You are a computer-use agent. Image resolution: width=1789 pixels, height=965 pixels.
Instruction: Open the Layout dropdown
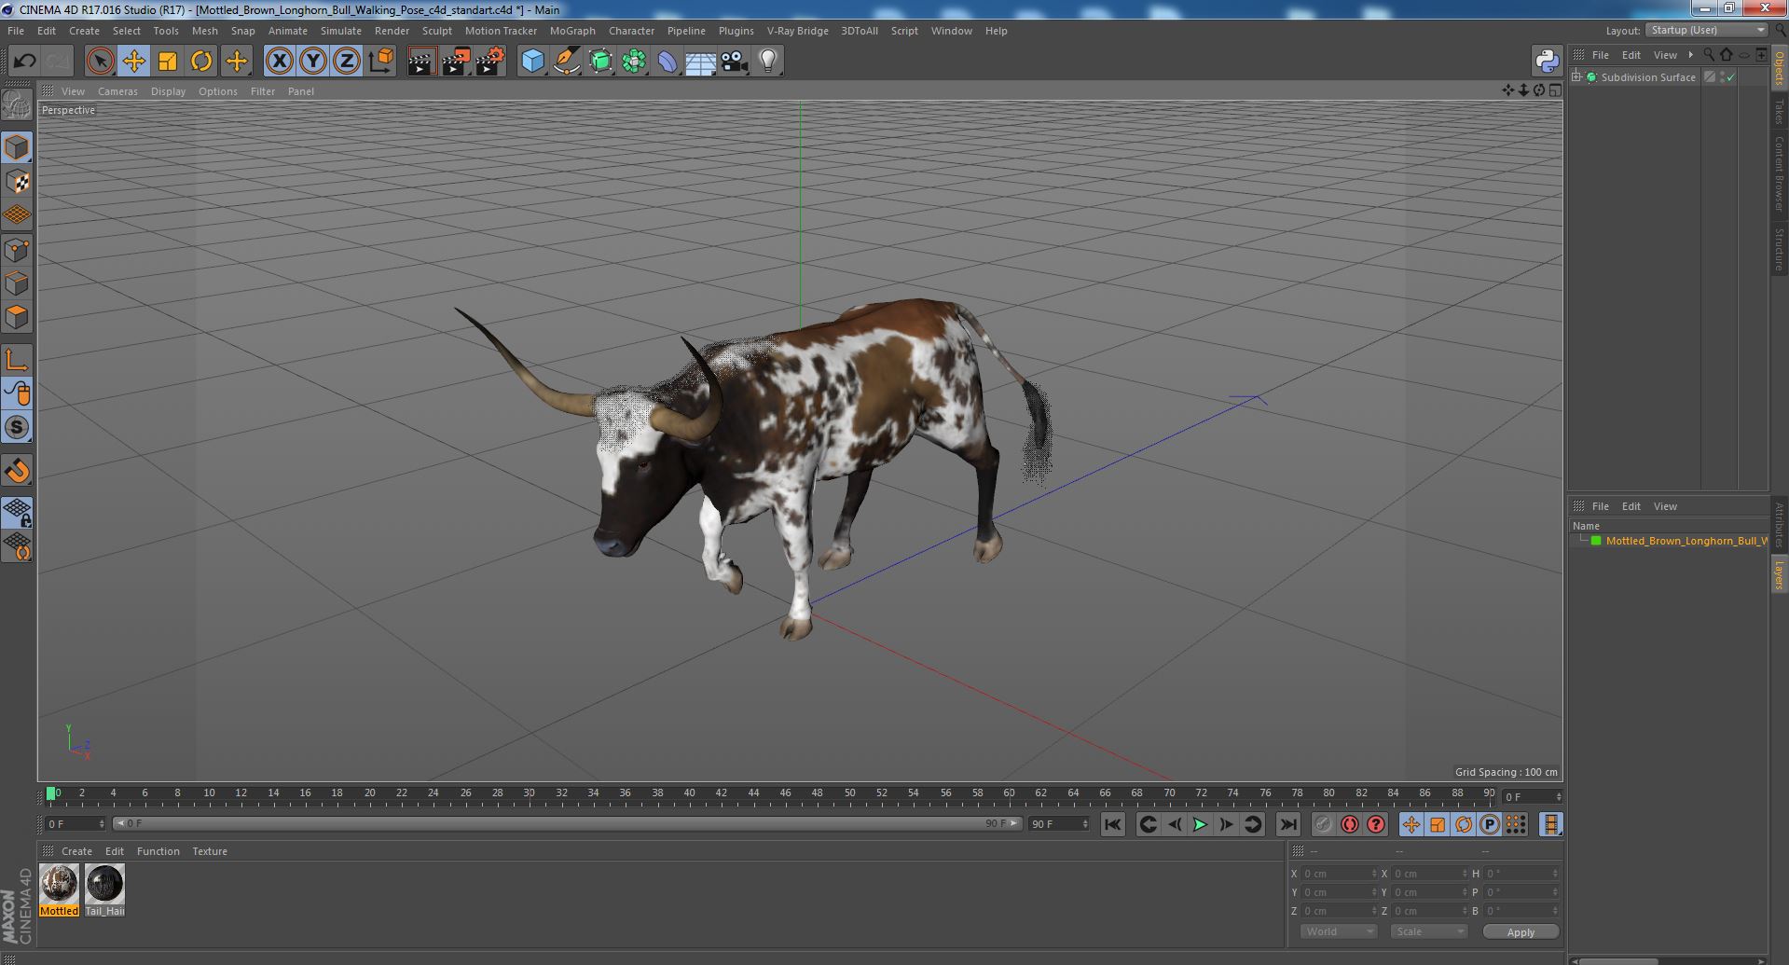(x=1707, y=30)
